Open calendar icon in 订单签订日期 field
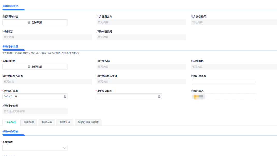This screenshot has width=277, height=156. click(65, 97)
